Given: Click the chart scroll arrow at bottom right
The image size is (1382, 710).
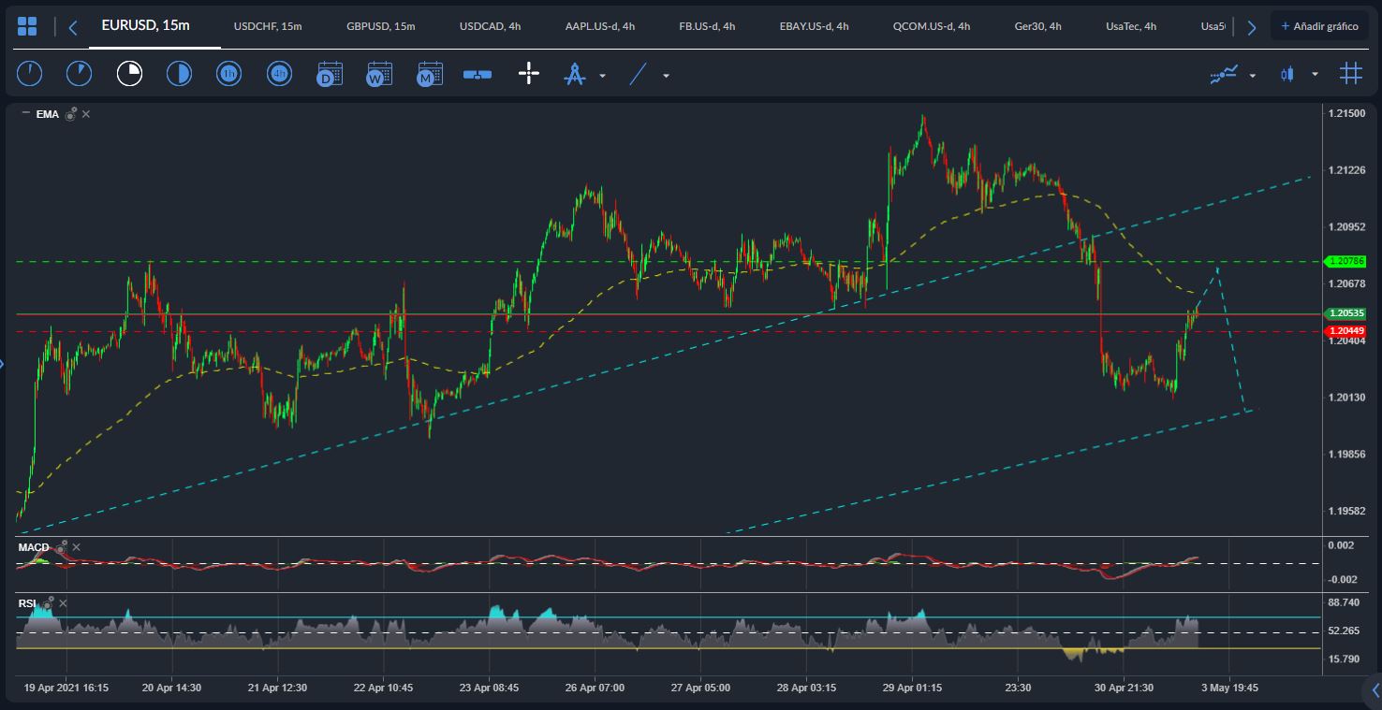Looking at the screenshot, I should click(1375, 691).
